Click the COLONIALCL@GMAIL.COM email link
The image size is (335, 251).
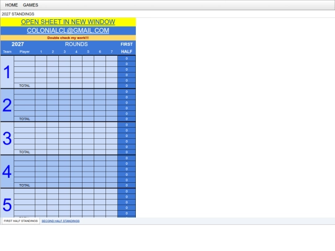click(x=68, y=30)
